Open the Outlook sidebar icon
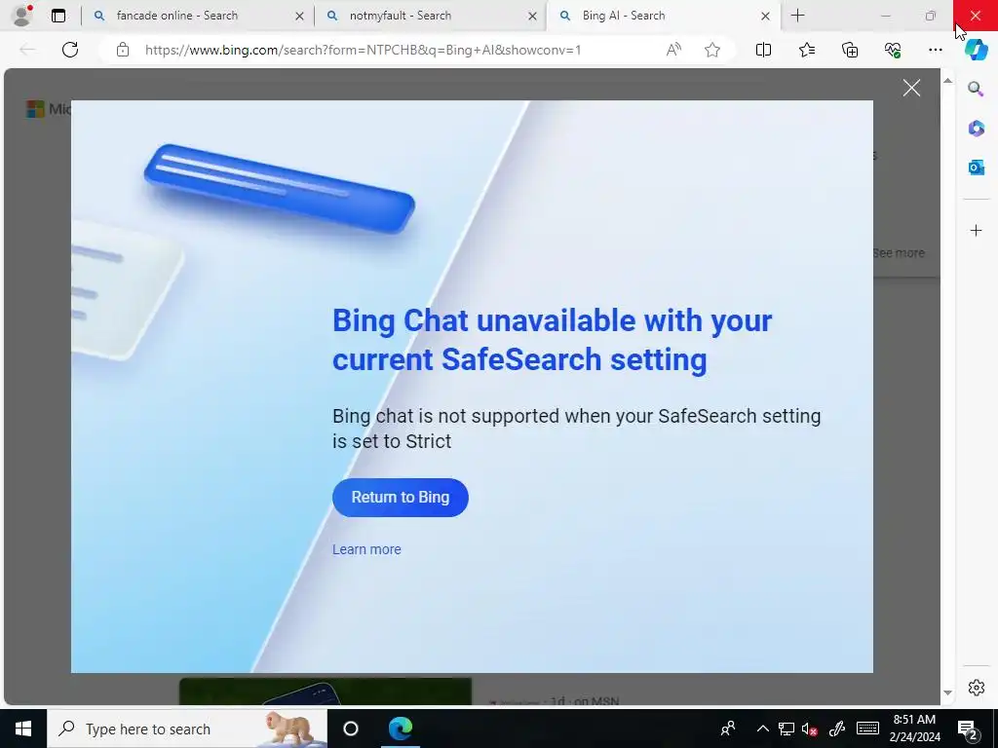The height and width of the screenshot is (748, 998). coord(976,168)
